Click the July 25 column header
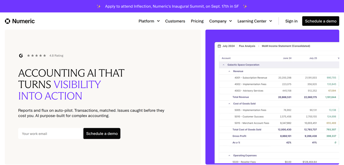 pyautogui.click(x=313, y=58)
